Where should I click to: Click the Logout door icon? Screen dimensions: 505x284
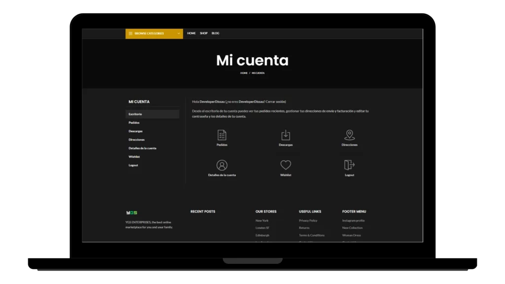350,165
